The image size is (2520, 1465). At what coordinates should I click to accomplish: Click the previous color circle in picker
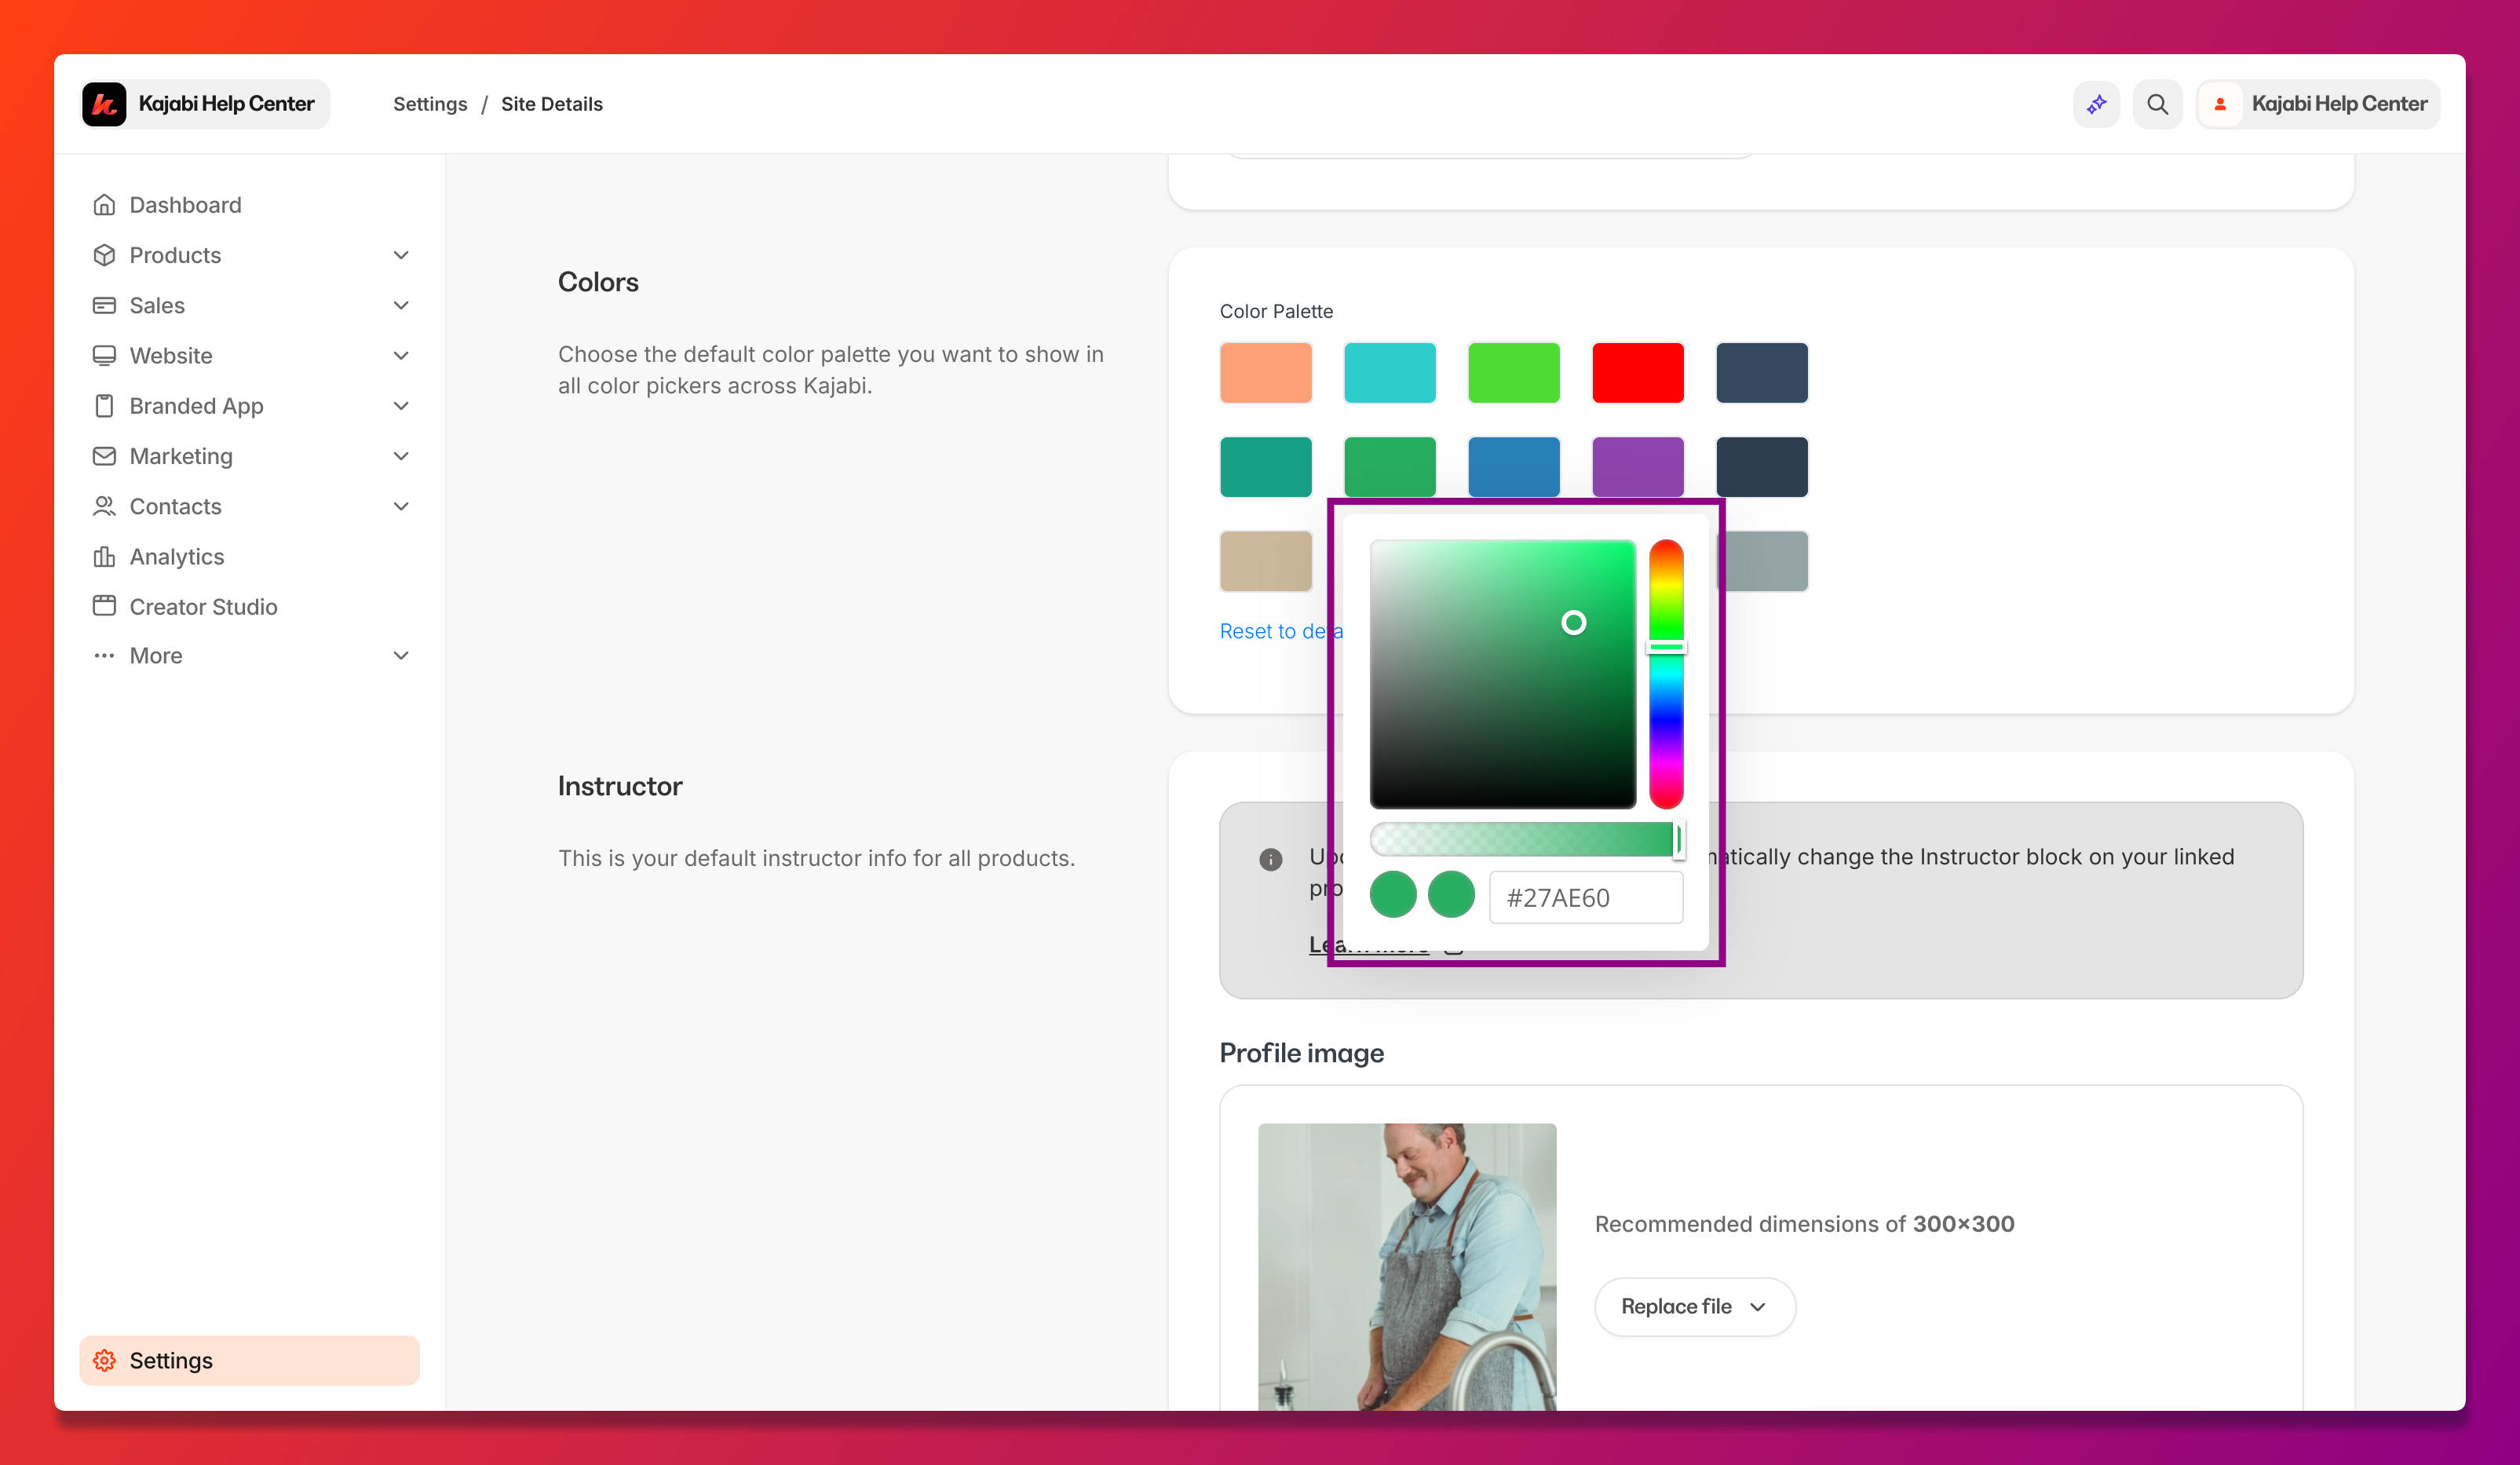(1392, 894)
